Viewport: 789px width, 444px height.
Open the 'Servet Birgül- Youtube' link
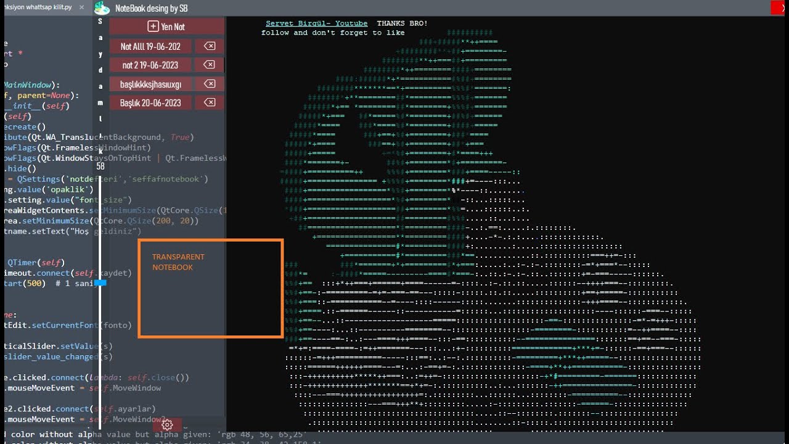tap(316, 23)
